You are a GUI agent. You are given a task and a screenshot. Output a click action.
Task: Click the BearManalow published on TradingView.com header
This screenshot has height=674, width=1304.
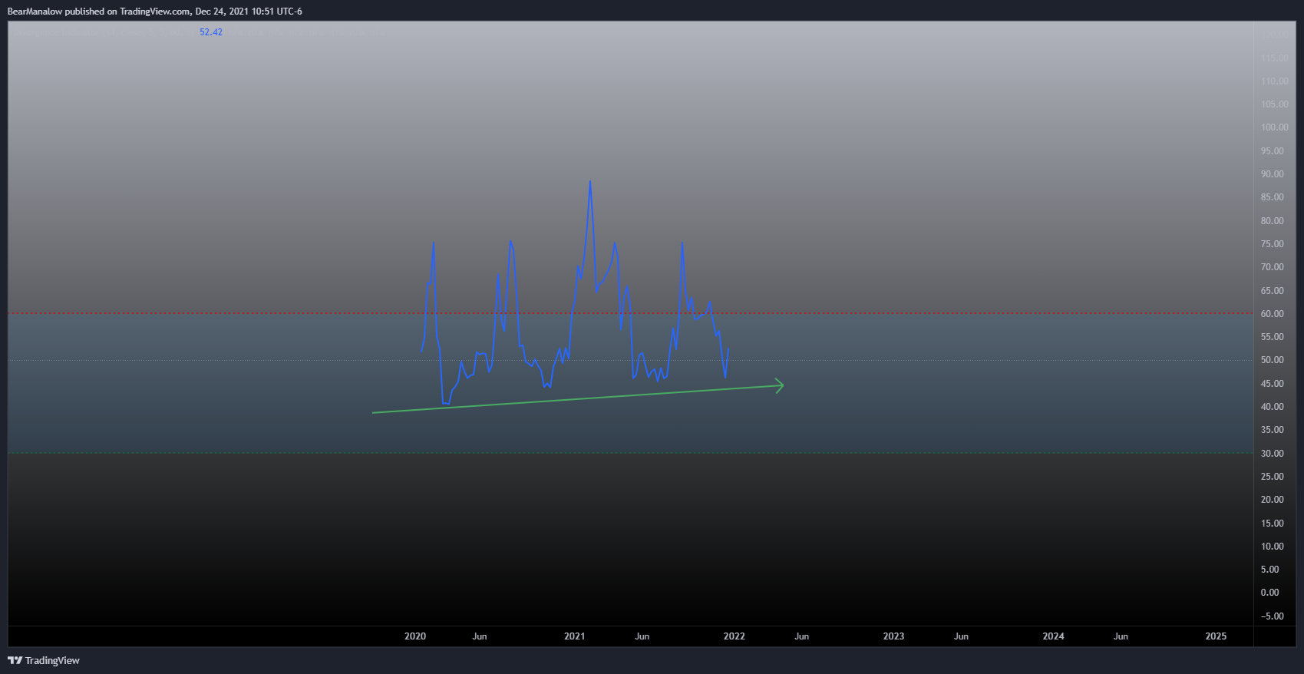click(154, 12)
